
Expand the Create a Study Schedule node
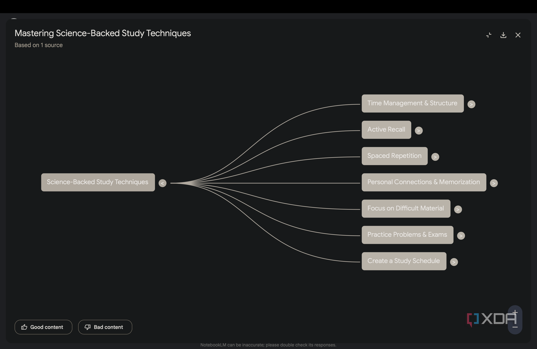pyautogui.click(x=454, y=262)
